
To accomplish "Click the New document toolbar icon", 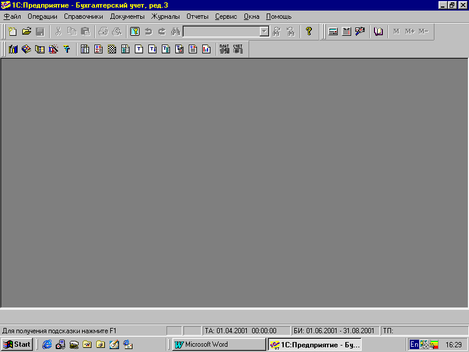I will point(12,32).
